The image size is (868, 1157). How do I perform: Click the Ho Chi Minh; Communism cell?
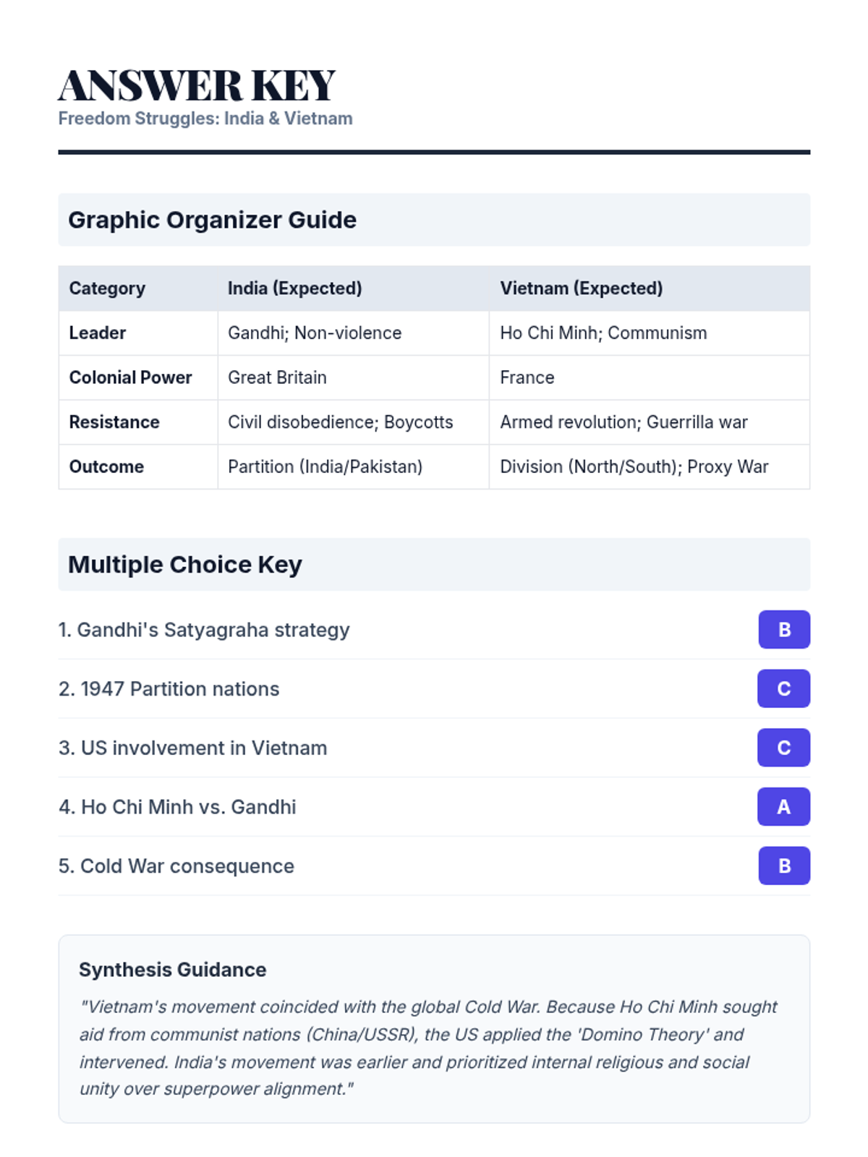click(603, 333)
